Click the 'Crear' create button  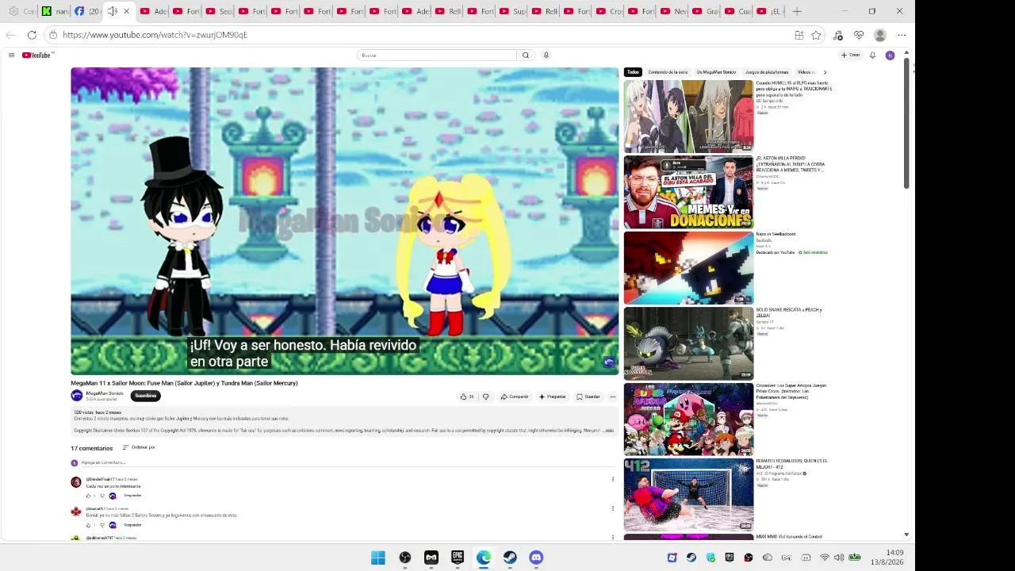[850, 56]
